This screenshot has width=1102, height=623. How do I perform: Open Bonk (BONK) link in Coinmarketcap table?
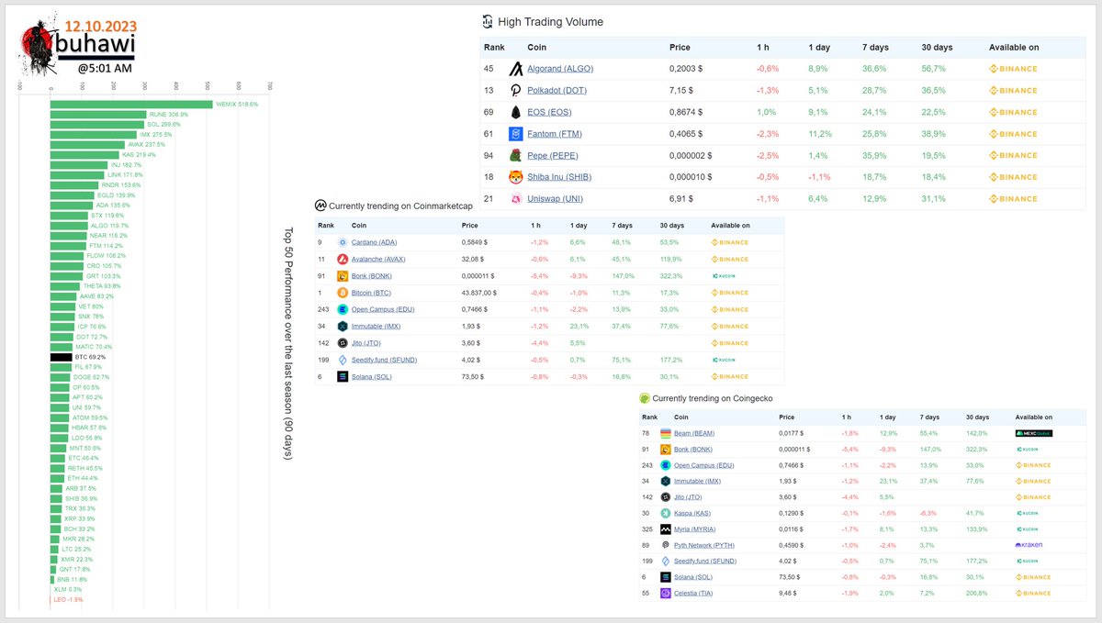tap(372, 275)
